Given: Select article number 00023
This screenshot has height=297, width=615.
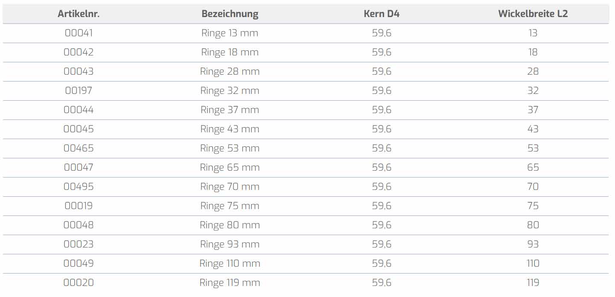Looking at the screenshot, I should [x=79, y=244].
